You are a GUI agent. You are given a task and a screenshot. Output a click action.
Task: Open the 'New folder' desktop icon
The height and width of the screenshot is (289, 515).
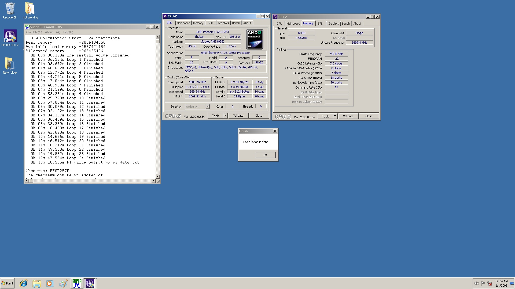pos(10,66)
